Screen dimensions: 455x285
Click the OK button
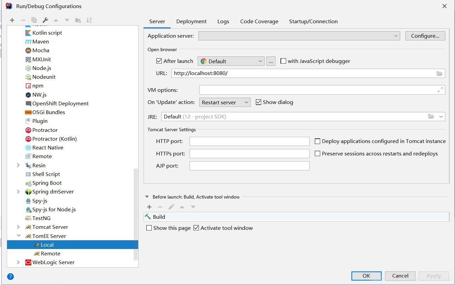click(x=366, y=276)
